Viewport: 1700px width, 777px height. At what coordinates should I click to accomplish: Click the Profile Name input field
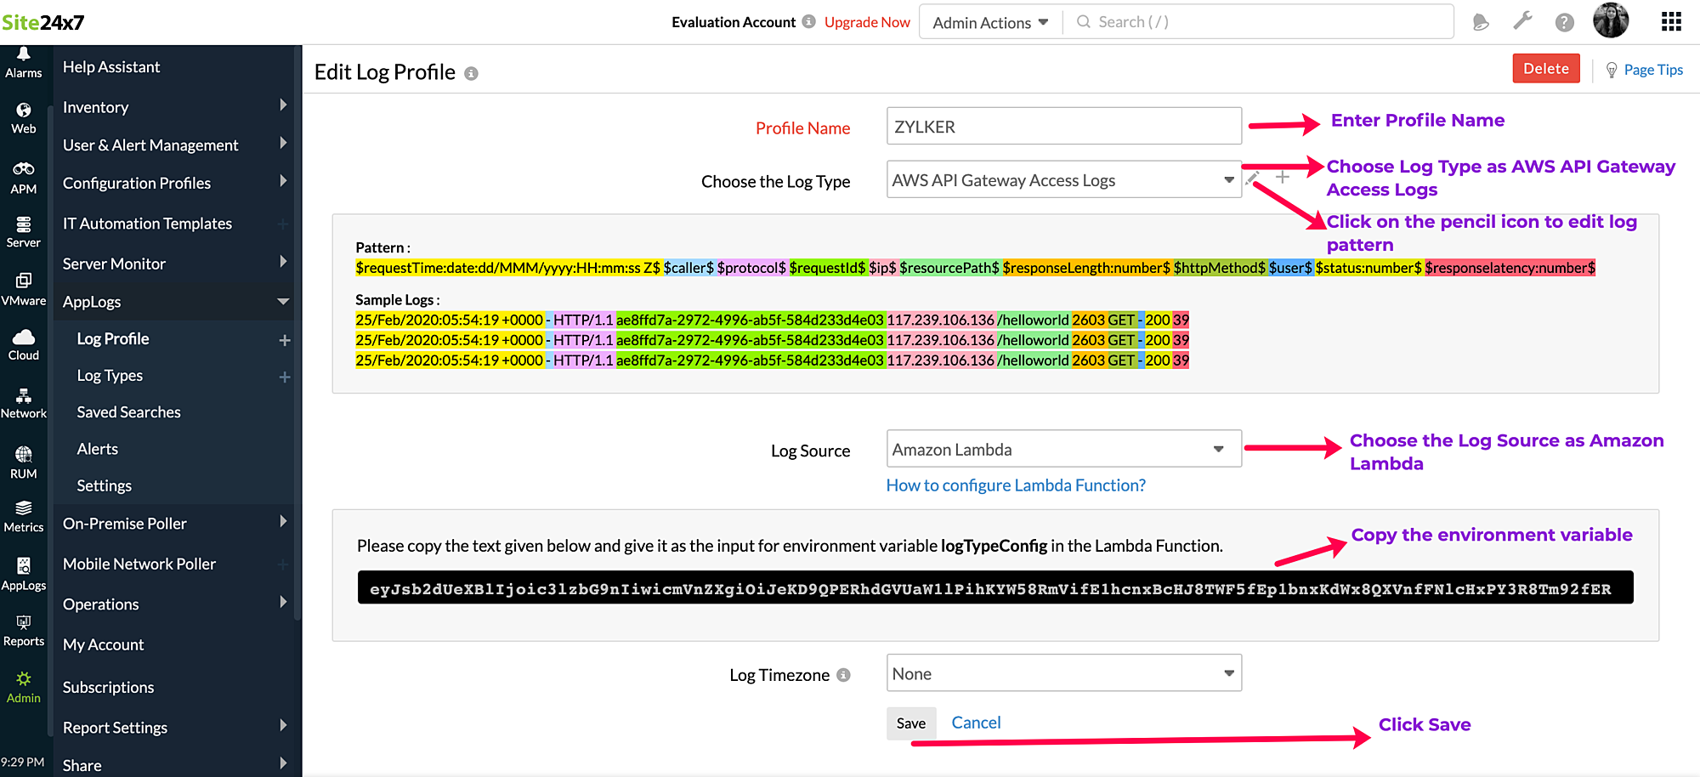point(1063,127)
